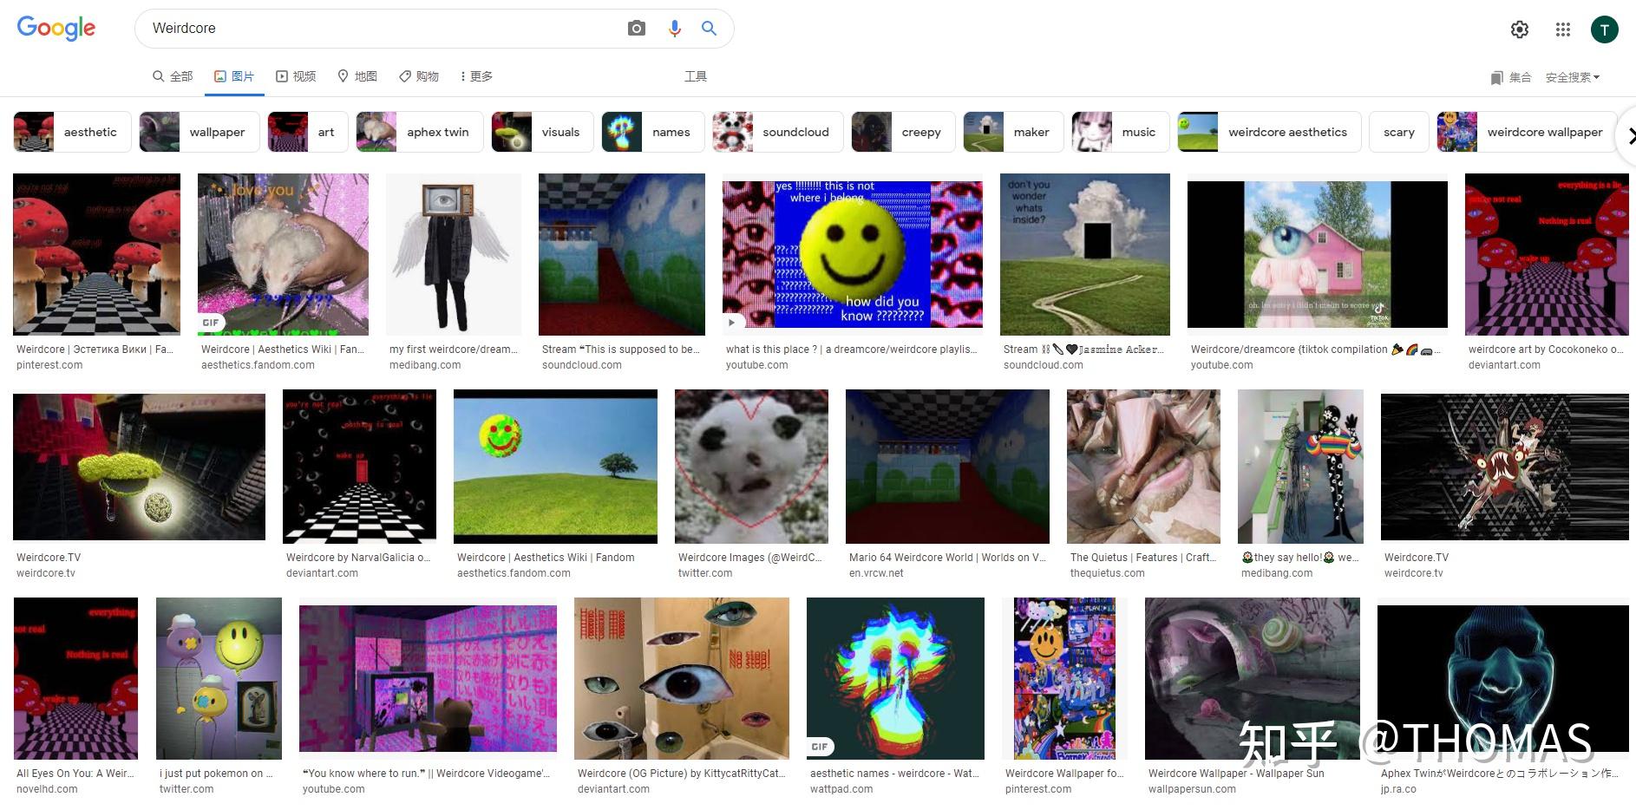Open 'Weirdcore by NarvalGalicia' title link
The image size is (1636, 810).
pos(358,558)
